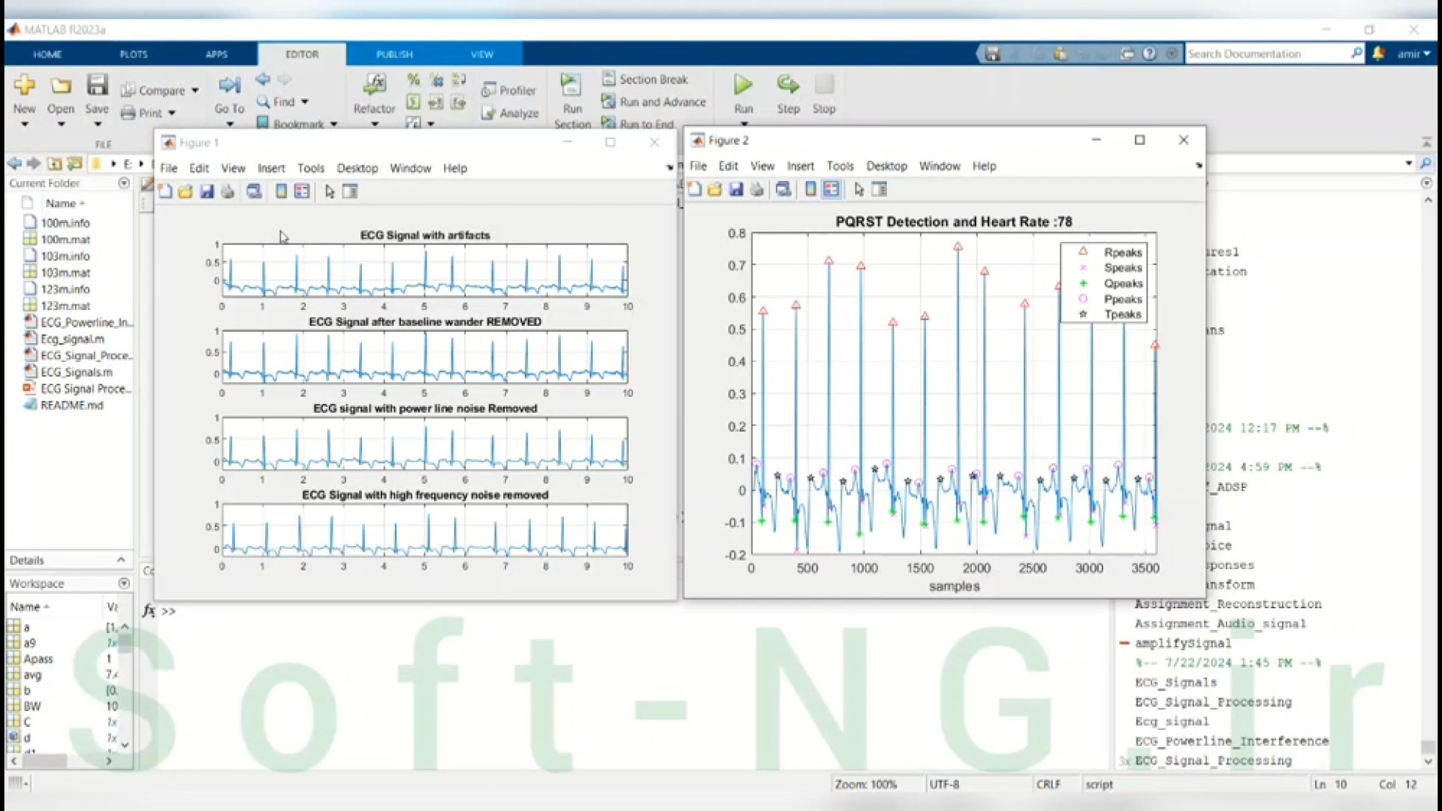Viewport: 1442px width, 811px height.
Task: Click the Save Figure icon in Figure 2 toolbar
Action: 736,189
